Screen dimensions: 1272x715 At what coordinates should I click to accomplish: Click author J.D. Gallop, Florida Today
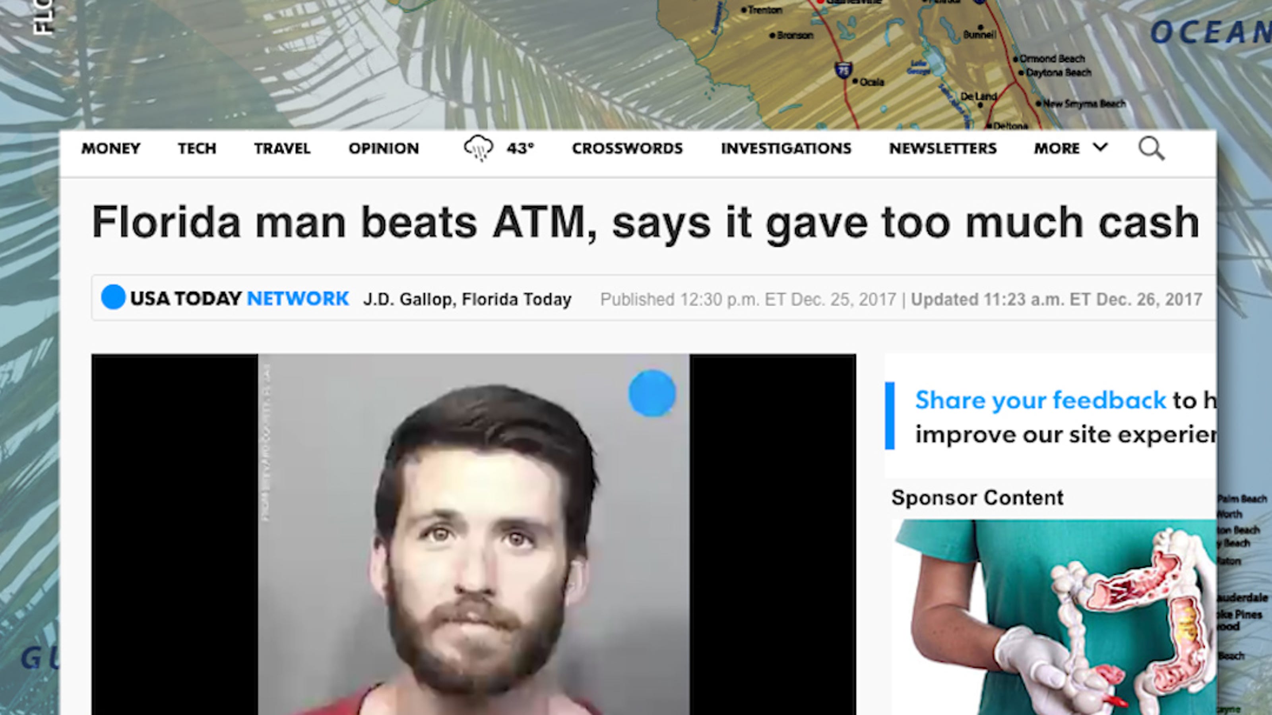[x=467, y=299]
